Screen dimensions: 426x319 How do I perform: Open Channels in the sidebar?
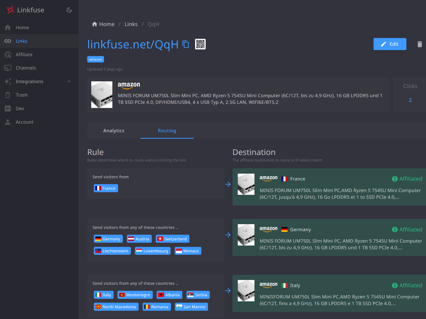coord(26,68)
